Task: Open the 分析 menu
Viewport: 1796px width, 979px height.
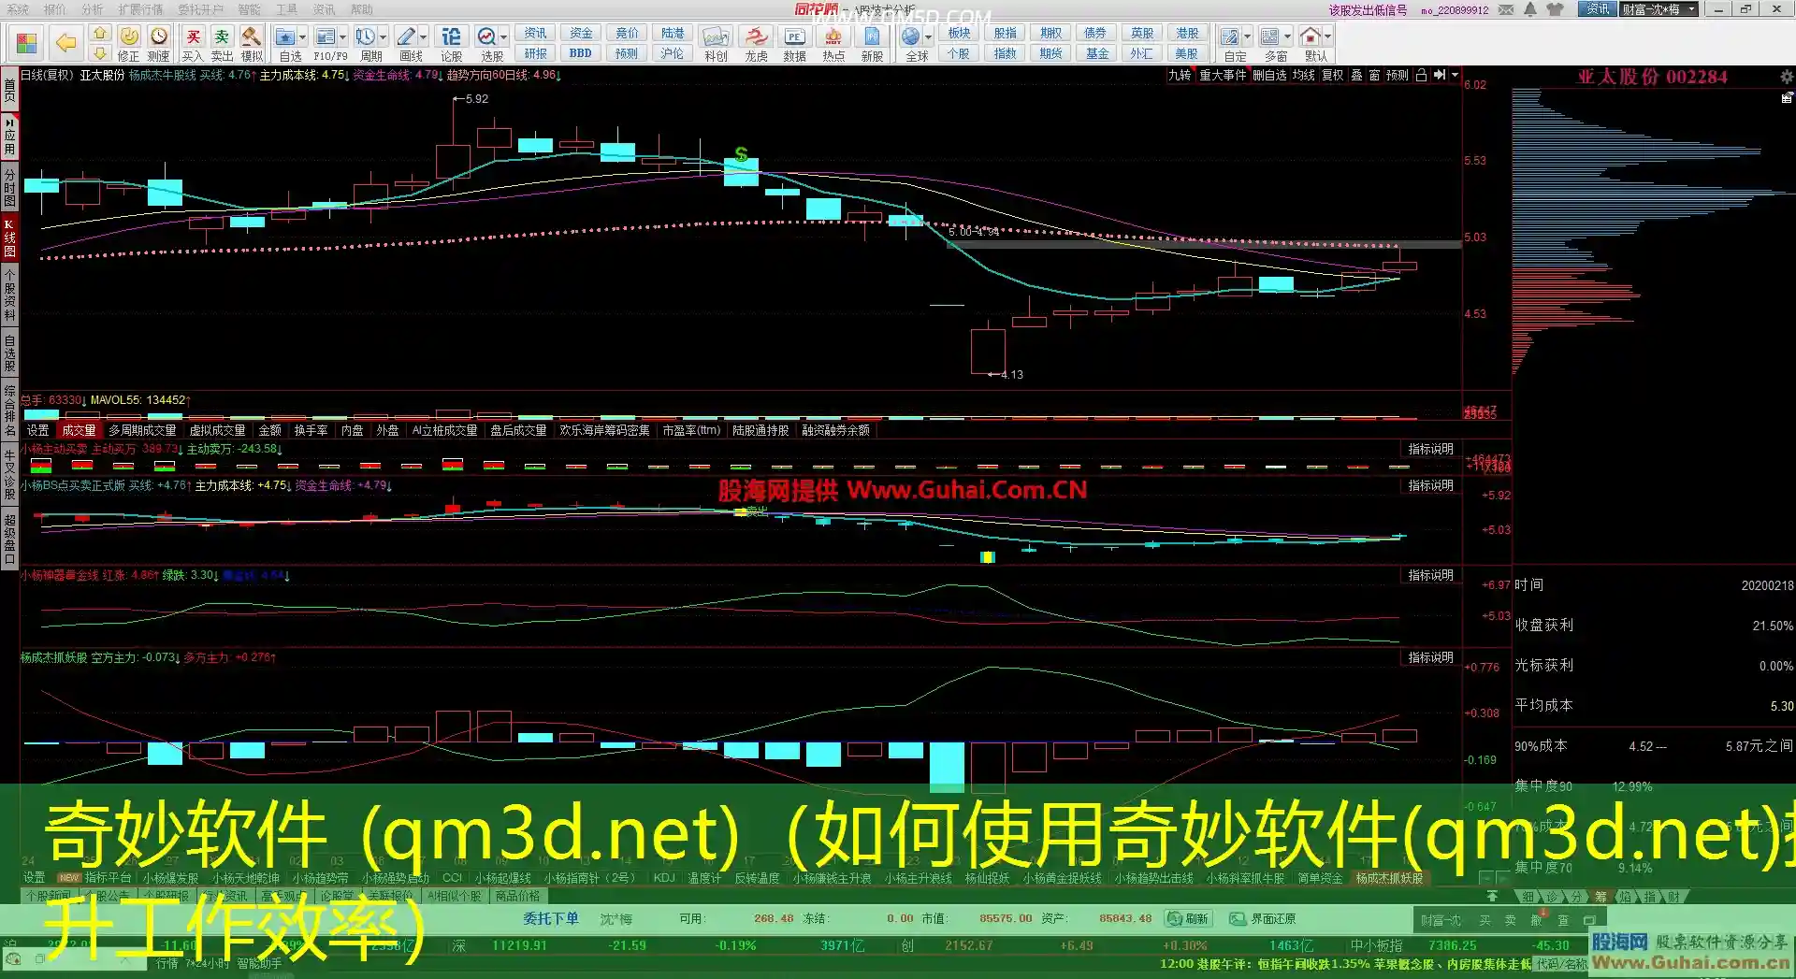Action: (x=92, y=9)
